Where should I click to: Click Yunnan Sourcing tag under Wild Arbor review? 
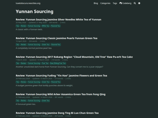34,101
